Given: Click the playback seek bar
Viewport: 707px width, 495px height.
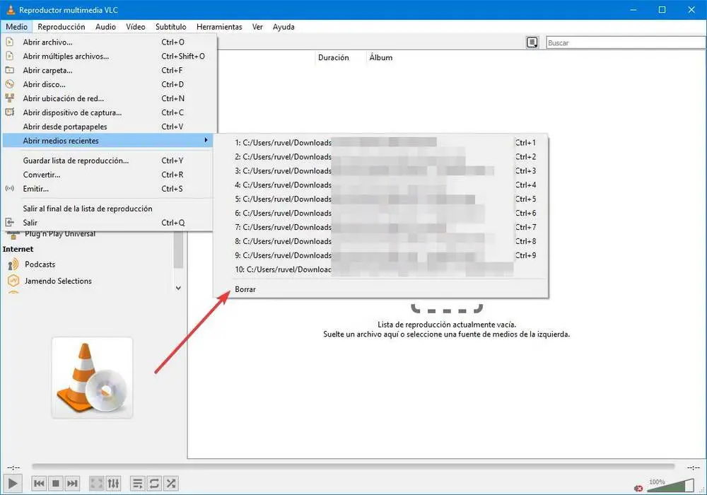Looking at the screenshot, I should click(353, 467).
